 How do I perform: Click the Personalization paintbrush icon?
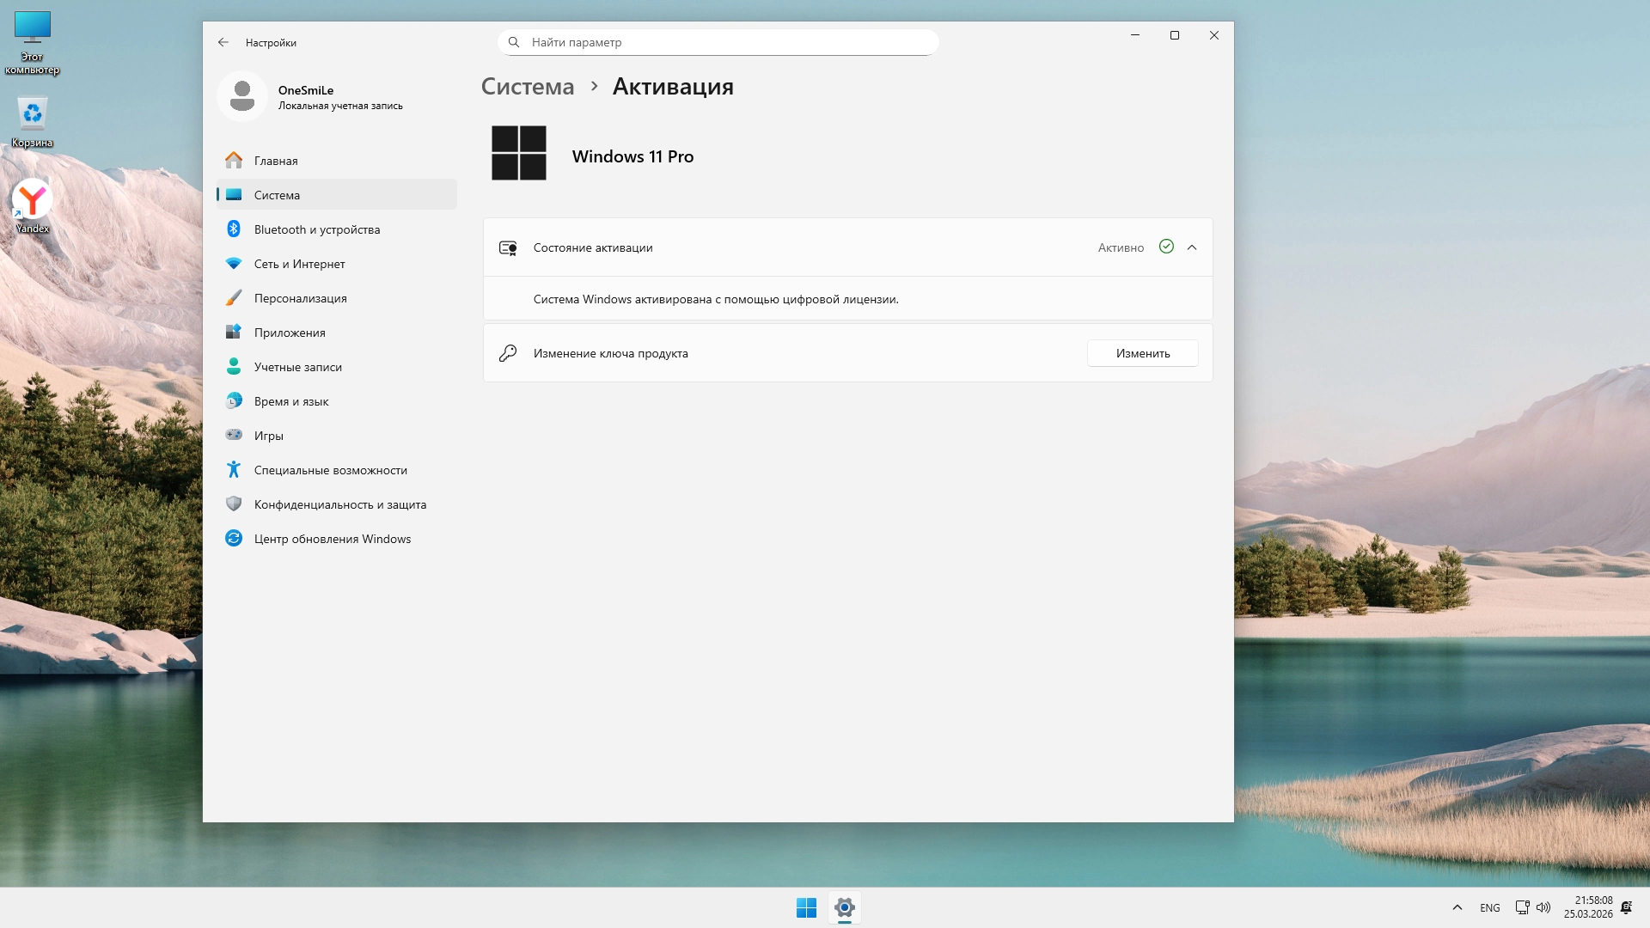coord(233,298)
